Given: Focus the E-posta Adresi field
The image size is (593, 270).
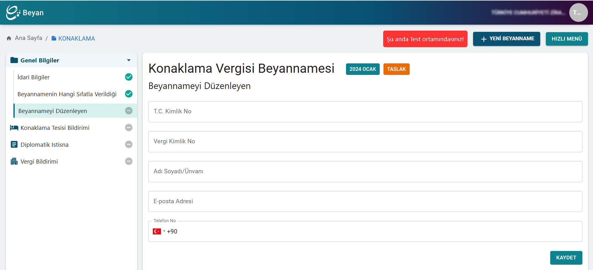Looking at the screenshot, I should [x=365, y=201].
